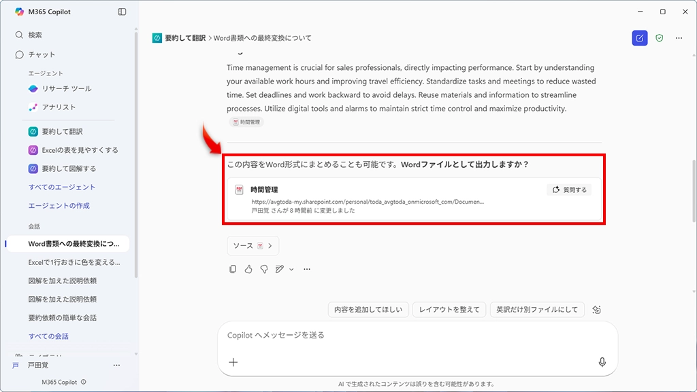Open the 時間管理 file link

click(x=264, y=190)
